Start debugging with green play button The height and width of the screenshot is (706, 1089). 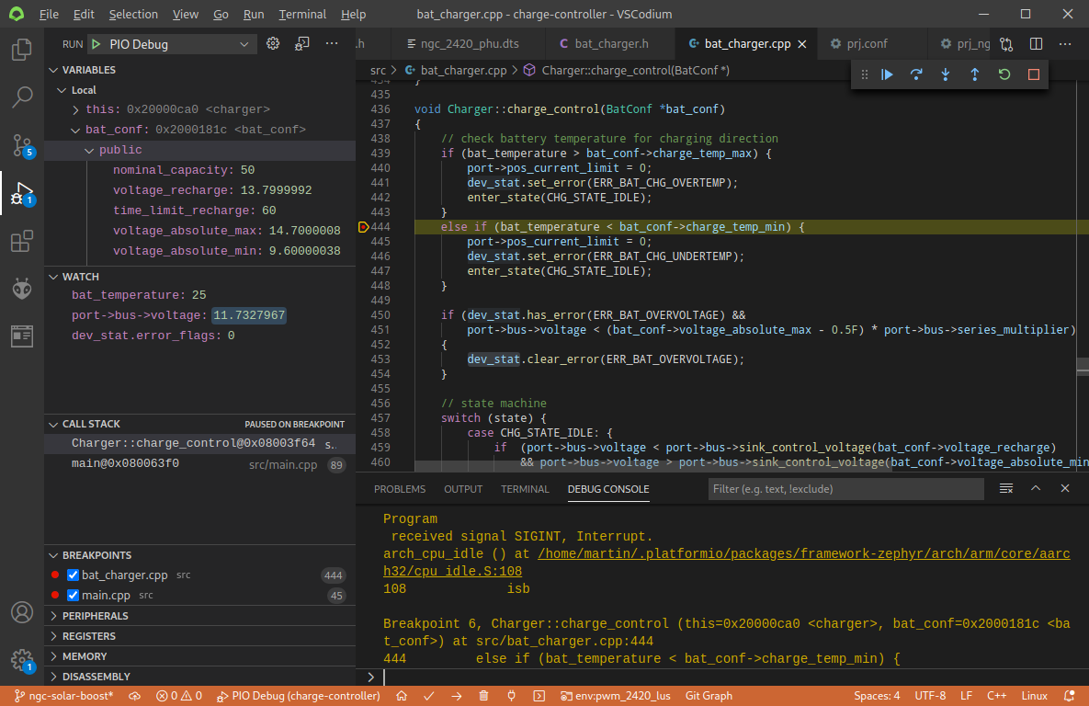pos(96,44)
